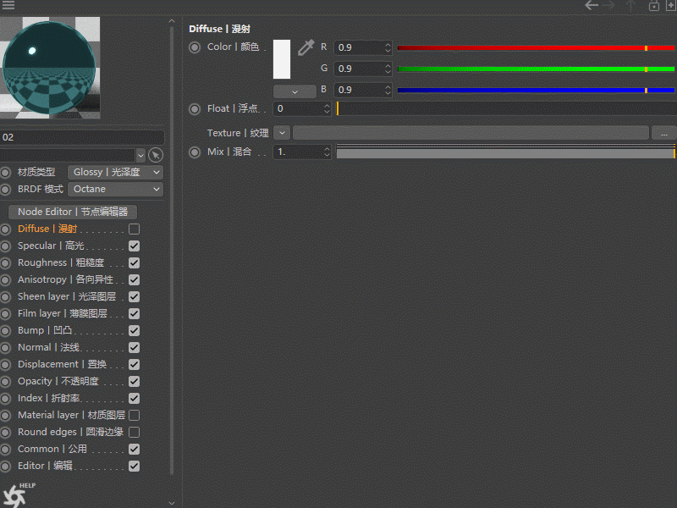This screenshot has height=508, width=677.
Task: Click animation dot next to Float
Action: tap(195, 109)
